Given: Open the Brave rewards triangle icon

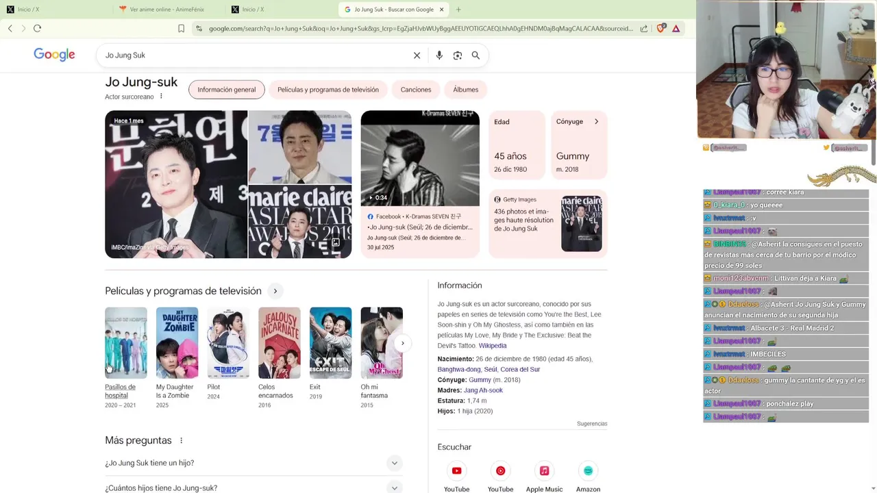Looking at the screenshot, I should tap(676, 28).
